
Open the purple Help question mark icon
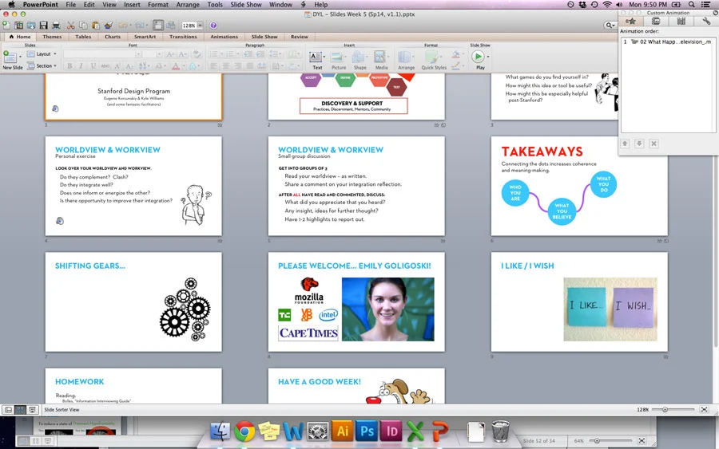[213, 26]
